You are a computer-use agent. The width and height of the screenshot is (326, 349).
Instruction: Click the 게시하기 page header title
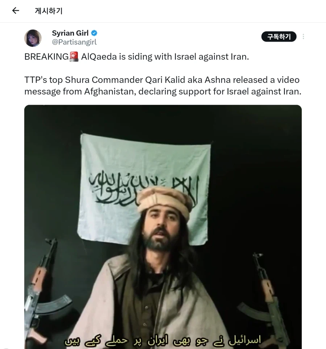click(x=49, y=11)
